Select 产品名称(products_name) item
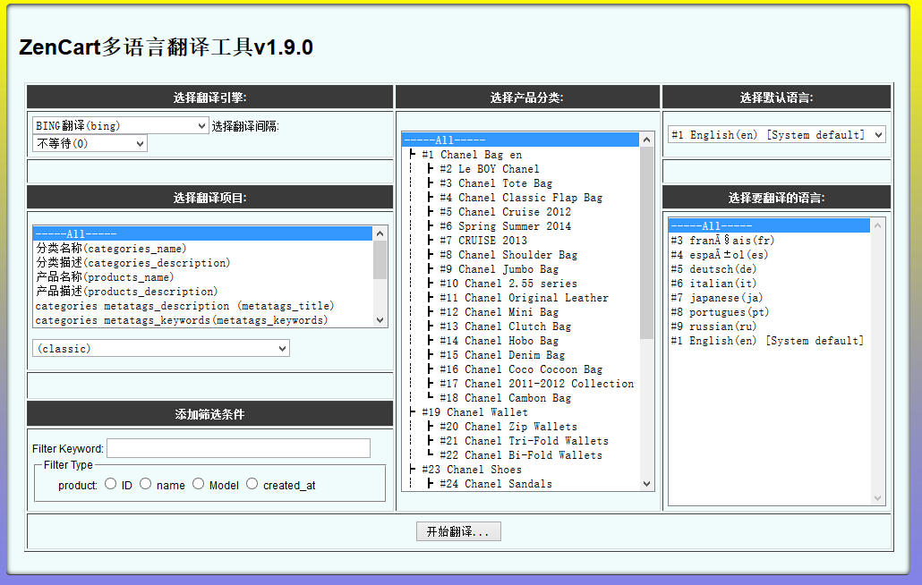 (203, 277)
